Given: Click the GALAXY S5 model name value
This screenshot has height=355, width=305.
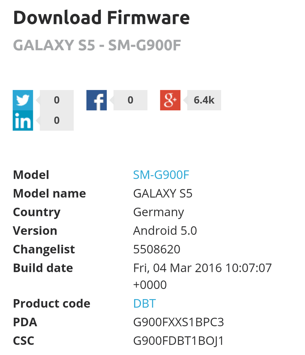Looking at the screenshot, I should [163, 194].
